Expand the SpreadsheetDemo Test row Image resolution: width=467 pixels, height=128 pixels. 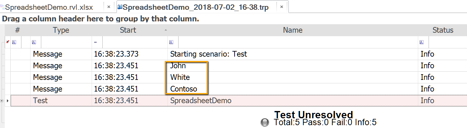tap(3, 101)
